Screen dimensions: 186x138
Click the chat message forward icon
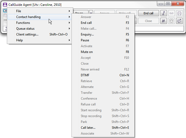pyautogui.click(x=179, y=21)
